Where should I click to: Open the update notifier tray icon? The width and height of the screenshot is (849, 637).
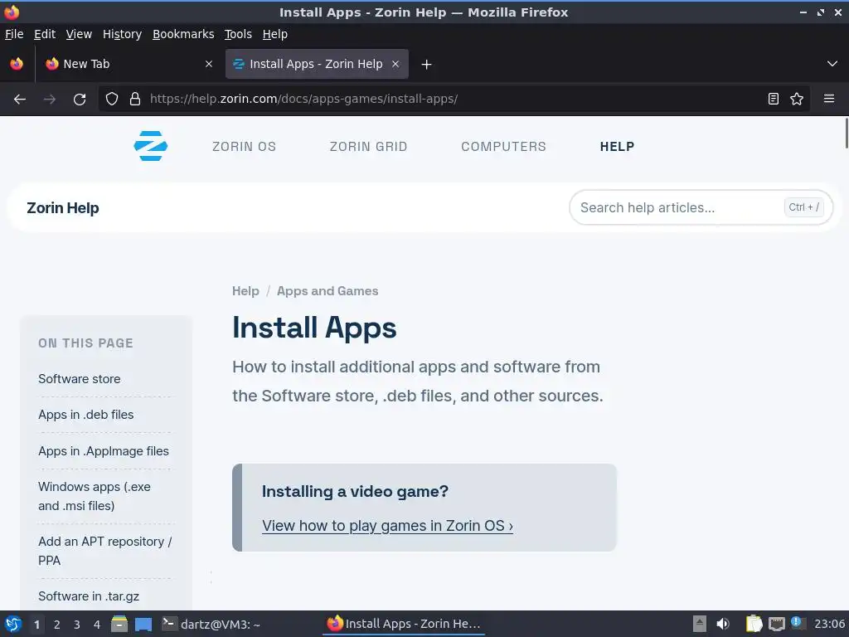(797, 623)
